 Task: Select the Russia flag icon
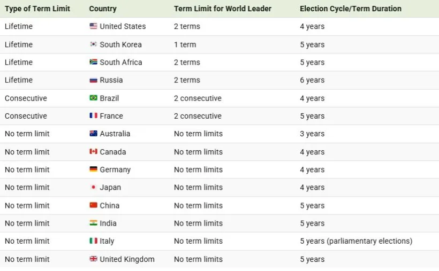(93, 80)
